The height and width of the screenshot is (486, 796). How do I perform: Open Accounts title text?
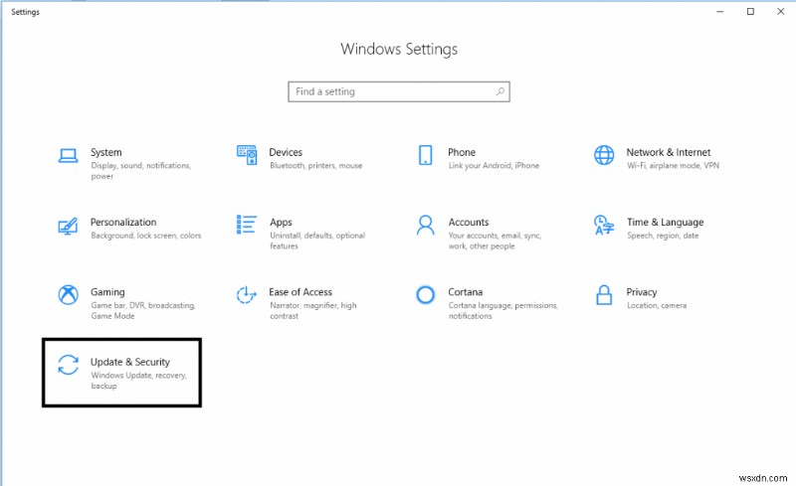point(469,223)
